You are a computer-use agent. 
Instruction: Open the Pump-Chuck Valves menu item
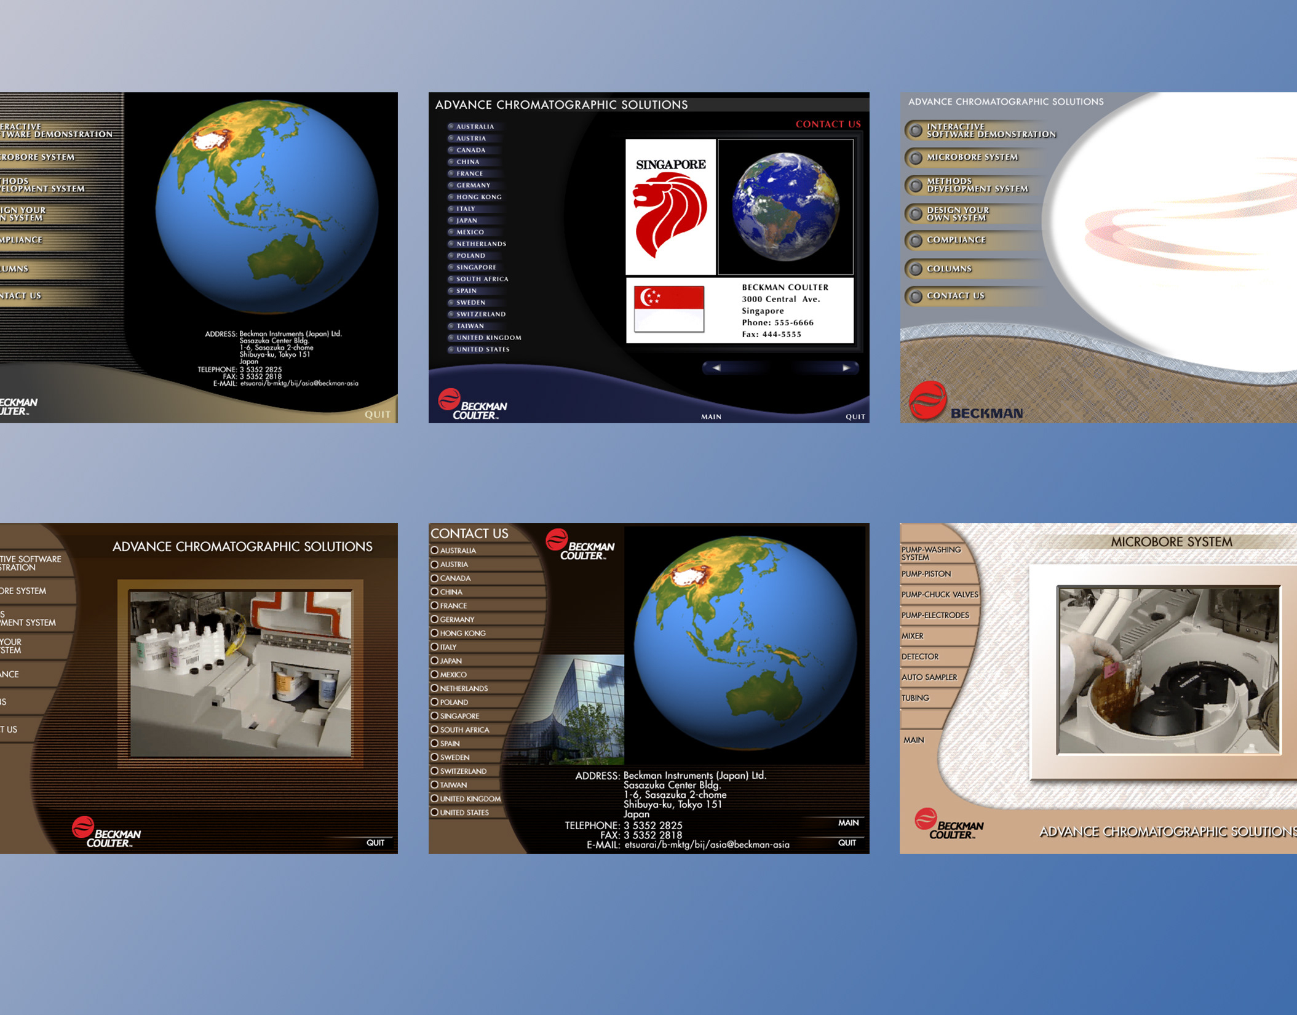coord(940,595)
